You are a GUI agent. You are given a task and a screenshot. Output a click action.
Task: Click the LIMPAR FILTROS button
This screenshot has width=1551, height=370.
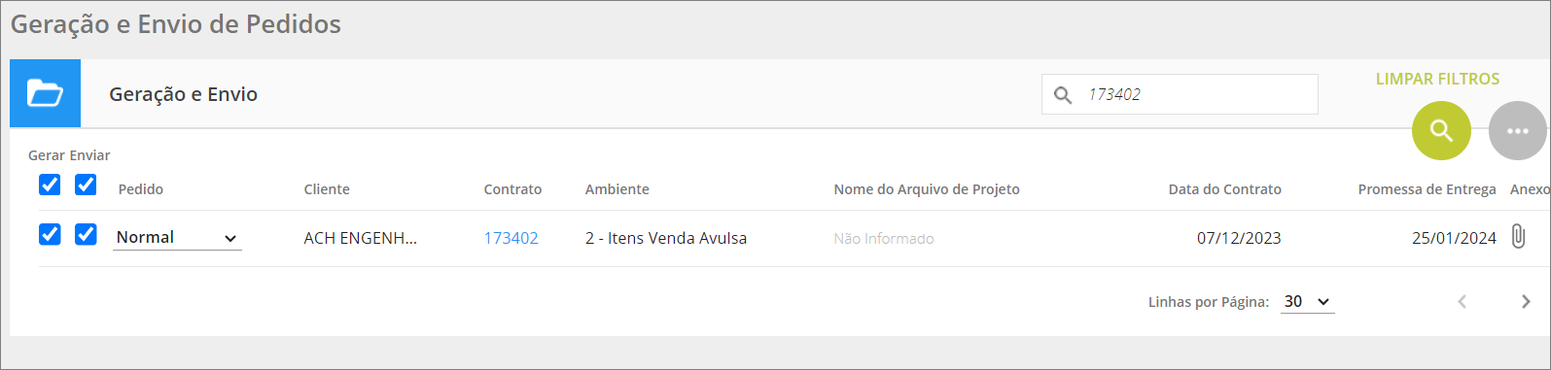tap(1437, 79)
